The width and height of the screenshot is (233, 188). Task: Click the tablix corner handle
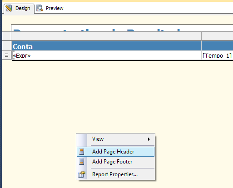coord(7,36)
